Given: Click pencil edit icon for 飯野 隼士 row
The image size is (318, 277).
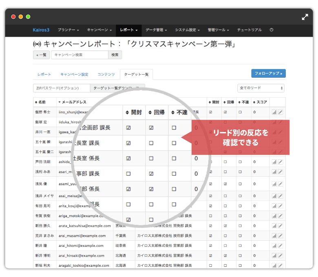Looking at the screenshot, I should click(280, 112).
